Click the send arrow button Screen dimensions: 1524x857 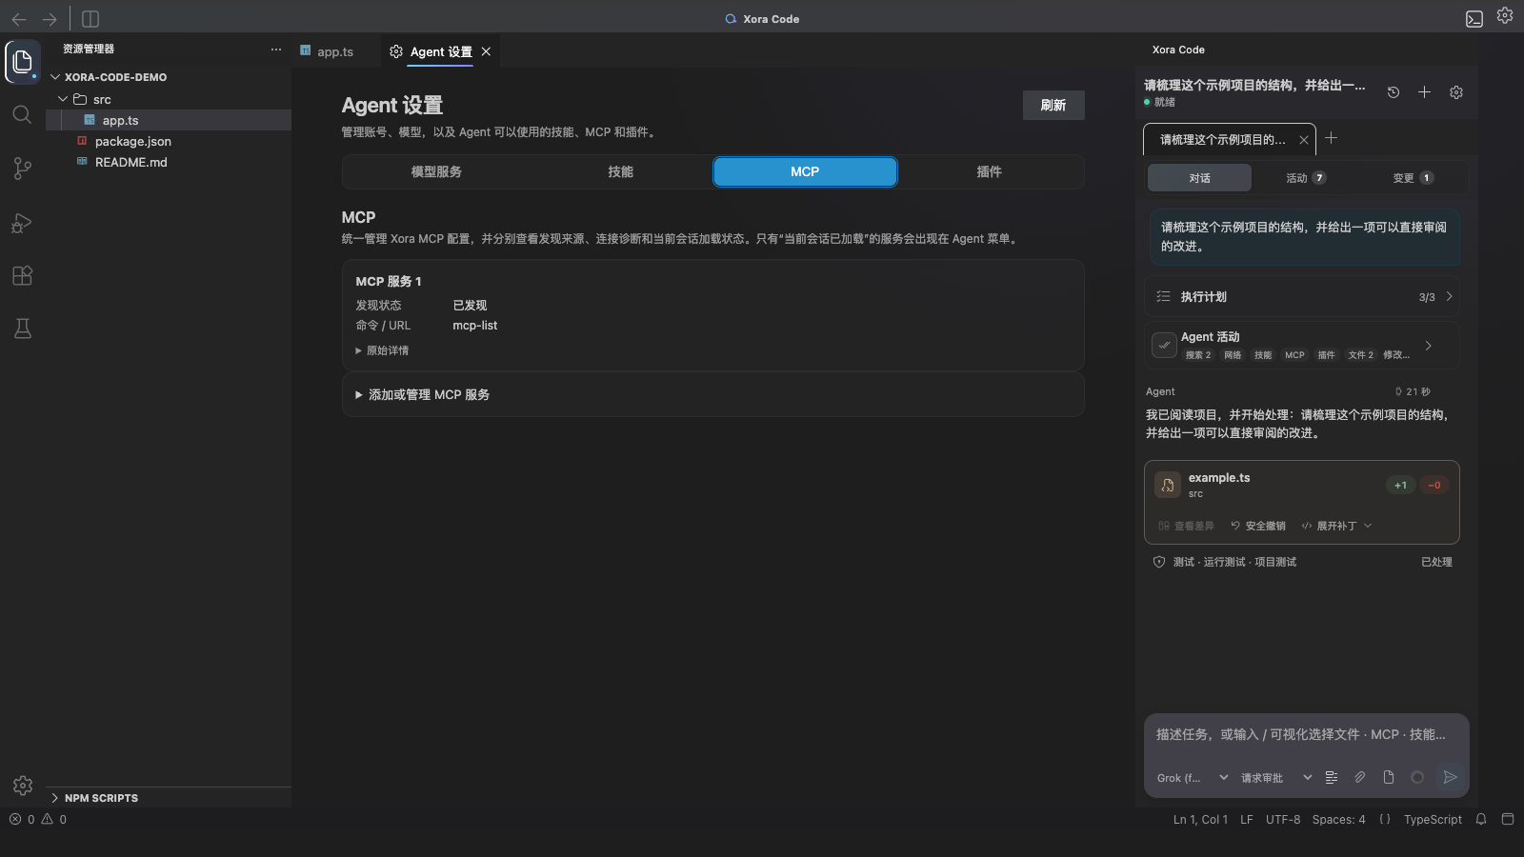click(x=1450, y=777)
